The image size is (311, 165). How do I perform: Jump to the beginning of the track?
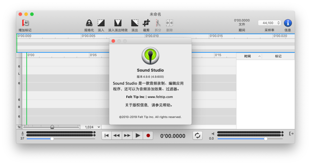[x=107, y=136]
